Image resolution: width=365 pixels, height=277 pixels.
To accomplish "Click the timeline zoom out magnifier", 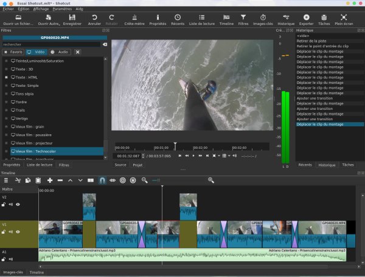I will point(144,180).
